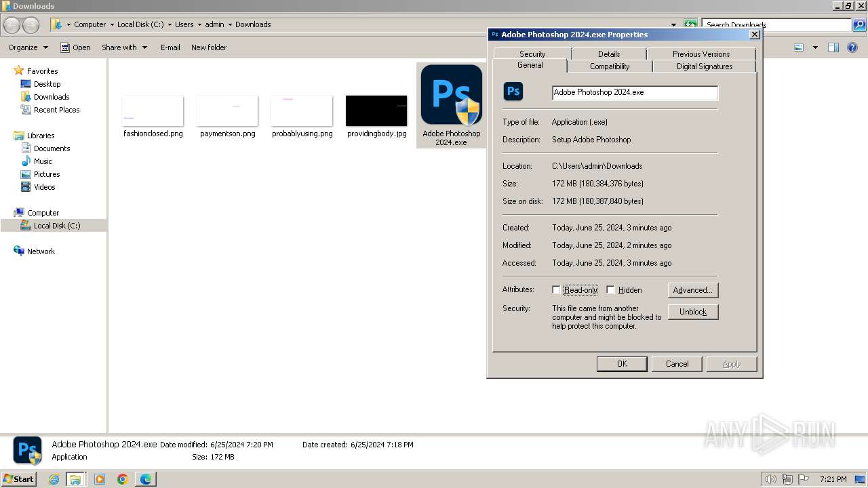This screenshot has width=868, height=488.
Task: Select fashionclosed.png thumbnail
Action: click(153, 111)
